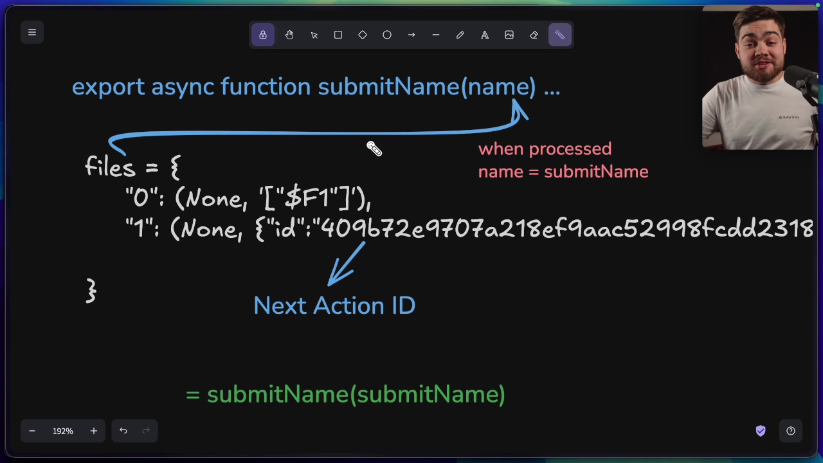Reset zoom by clicking 192% label
Image resolution: width=823 pixels, height=463 pixels.
62,431
